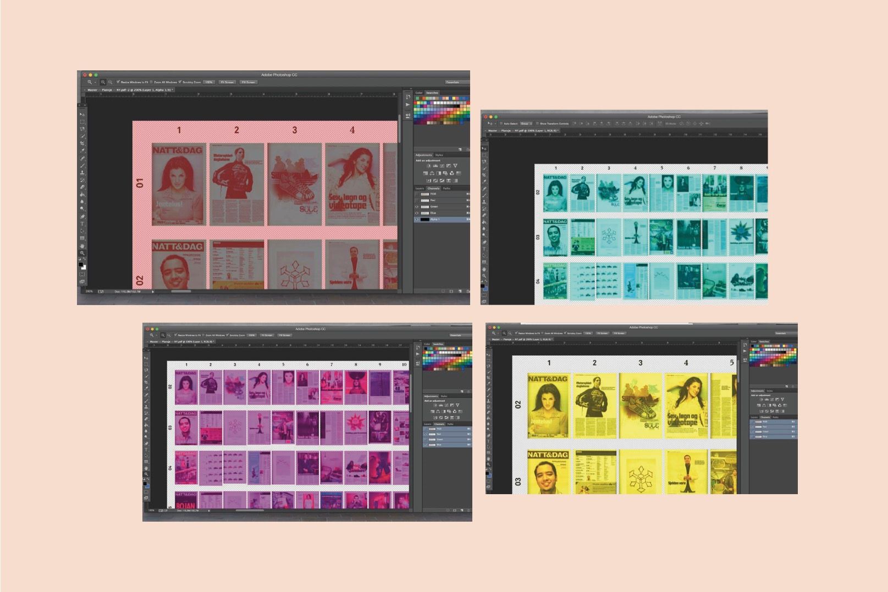The width and height of the screenshot is (888, 592).
Task: Select the Type tool in the red-tinted window
Action: tap(82, 224)
